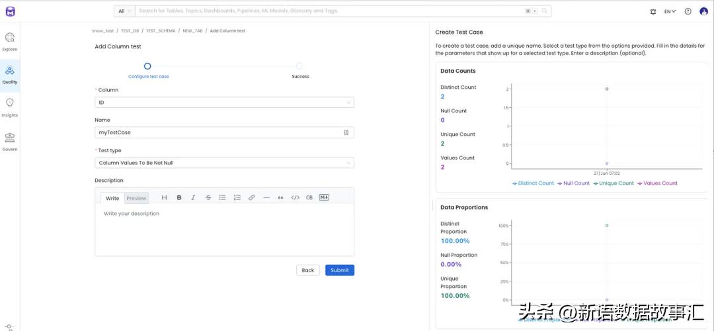This screenshot has height=331, width=714.
Task: Open the Explore sidebar section
Action: (9, 42)
